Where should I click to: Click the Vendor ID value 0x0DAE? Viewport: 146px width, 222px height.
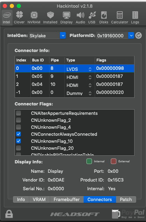[x=56, y=180]
